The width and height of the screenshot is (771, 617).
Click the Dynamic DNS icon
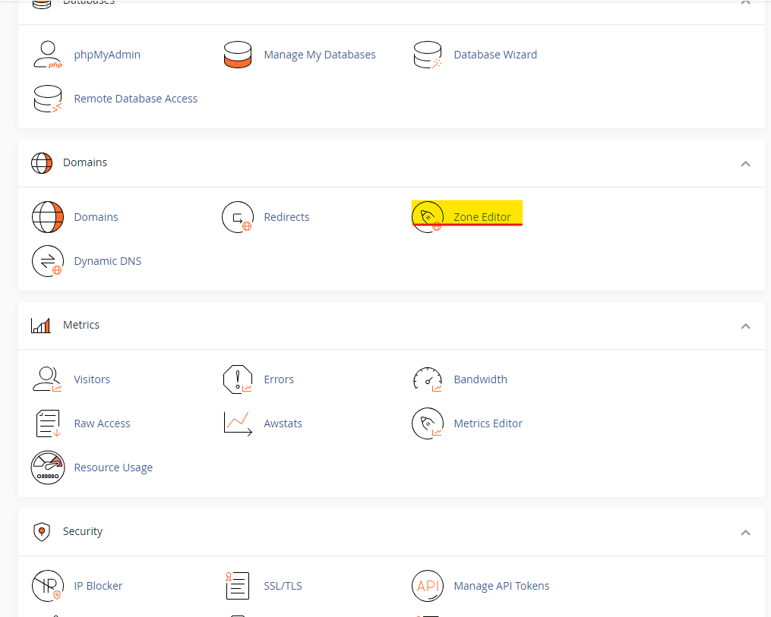click(x=48, y=260)
